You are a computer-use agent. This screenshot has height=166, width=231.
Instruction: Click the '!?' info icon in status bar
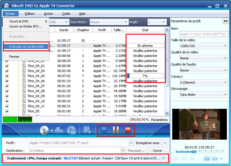(164, 158)
